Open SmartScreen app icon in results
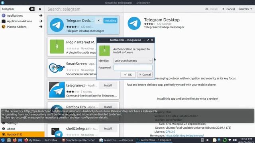This screenshot has width=255, height=143. coord(57,68)
